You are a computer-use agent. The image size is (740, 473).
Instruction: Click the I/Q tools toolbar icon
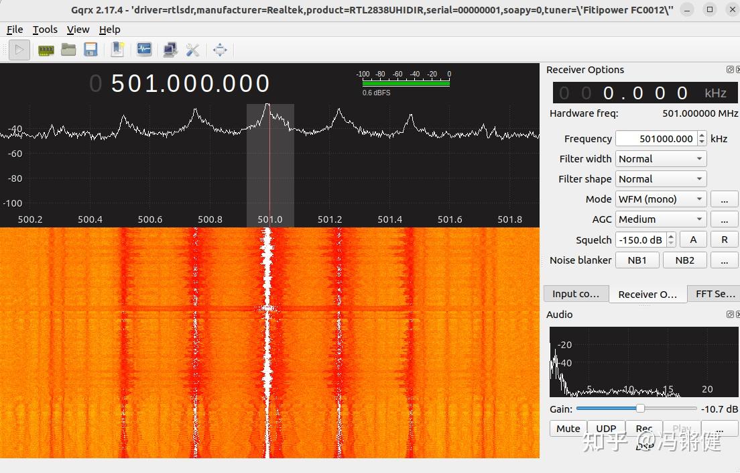(144, 50)
